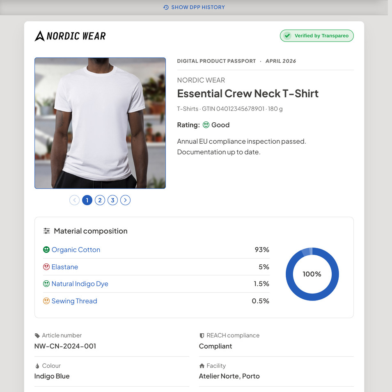Click green smiley beside Organic Cotton
The width and height of the screenshot is (392, 392).
(x=46, y=250)
